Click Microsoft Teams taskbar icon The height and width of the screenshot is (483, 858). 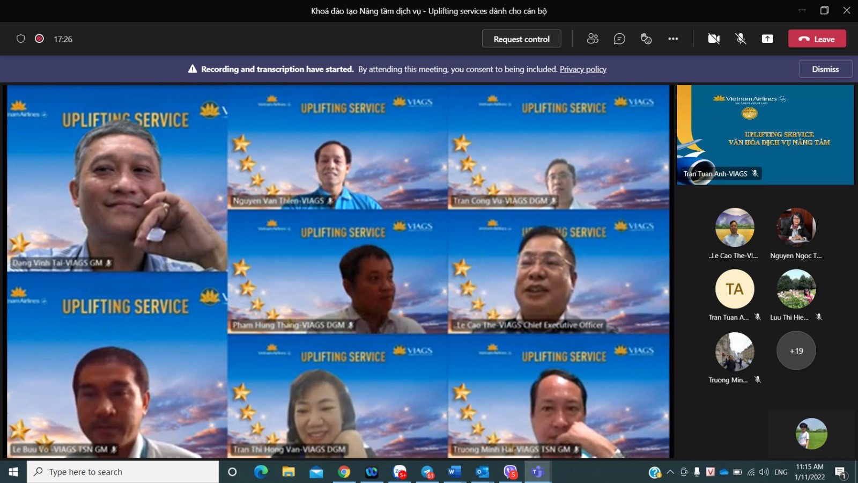click(x=537, y=472)
